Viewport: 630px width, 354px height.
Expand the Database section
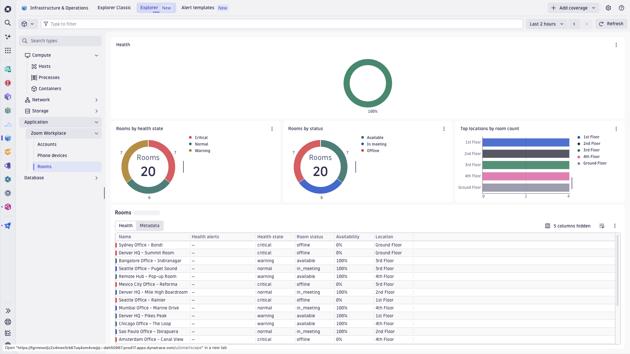96,178
